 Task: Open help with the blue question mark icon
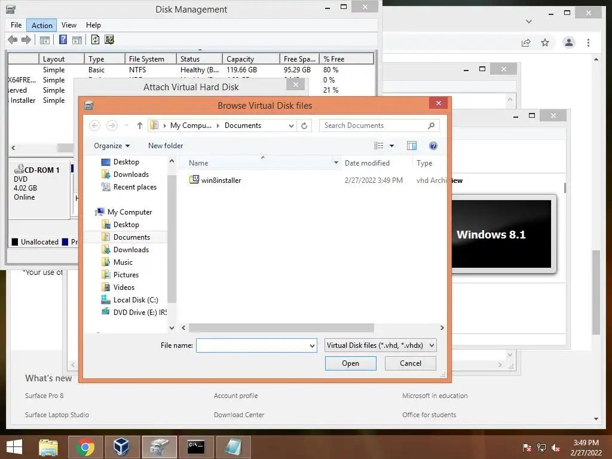pos(433,146)
